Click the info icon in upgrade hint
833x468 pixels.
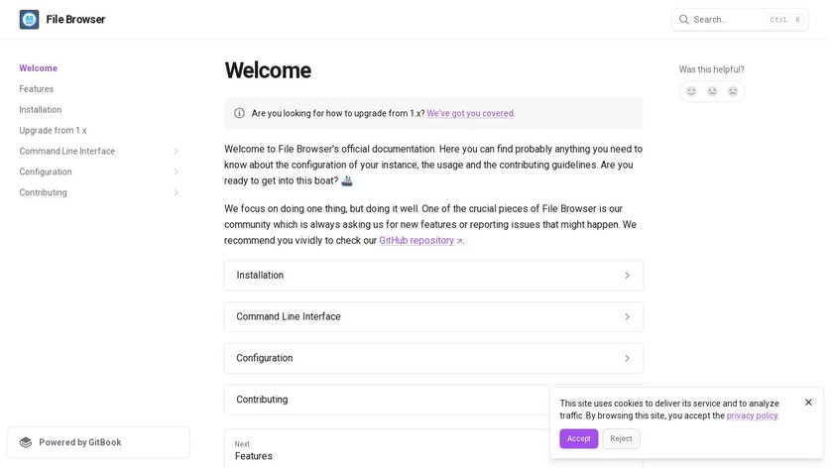[x=239, y=113]
